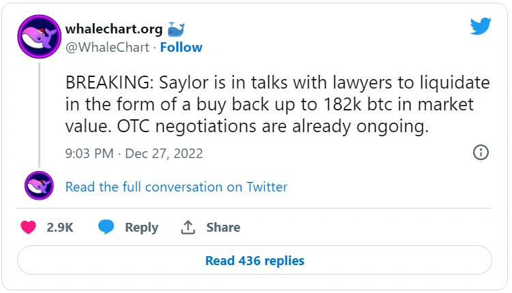Open the 9:03 PM timestamp link
This screenshot has height=293, width=512.
(x=89, y=153)
